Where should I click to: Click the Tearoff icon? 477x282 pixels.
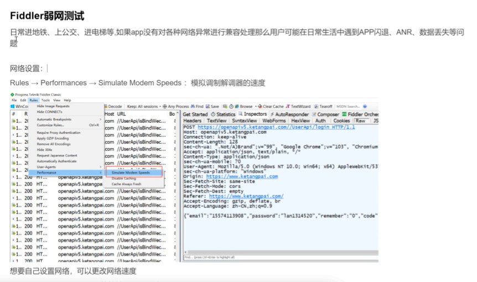[317, 106]
